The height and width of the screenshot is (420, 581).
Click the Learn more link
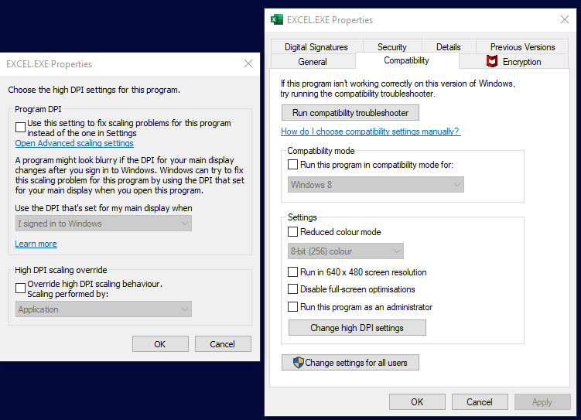pyautogui.click(x=36, y=244)
